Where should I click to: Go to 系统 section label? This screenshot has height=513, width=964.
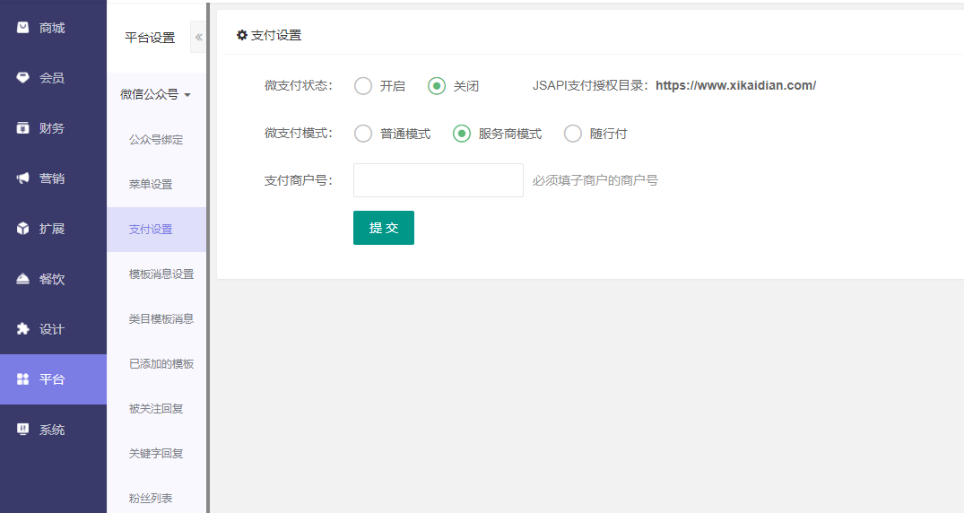pyautogui.click(x=52, y=430)
